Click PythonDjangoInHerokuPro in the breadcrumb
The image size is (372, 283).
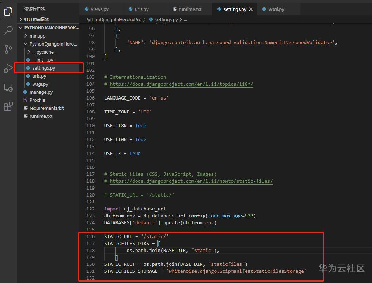click(x=113, y=20)
